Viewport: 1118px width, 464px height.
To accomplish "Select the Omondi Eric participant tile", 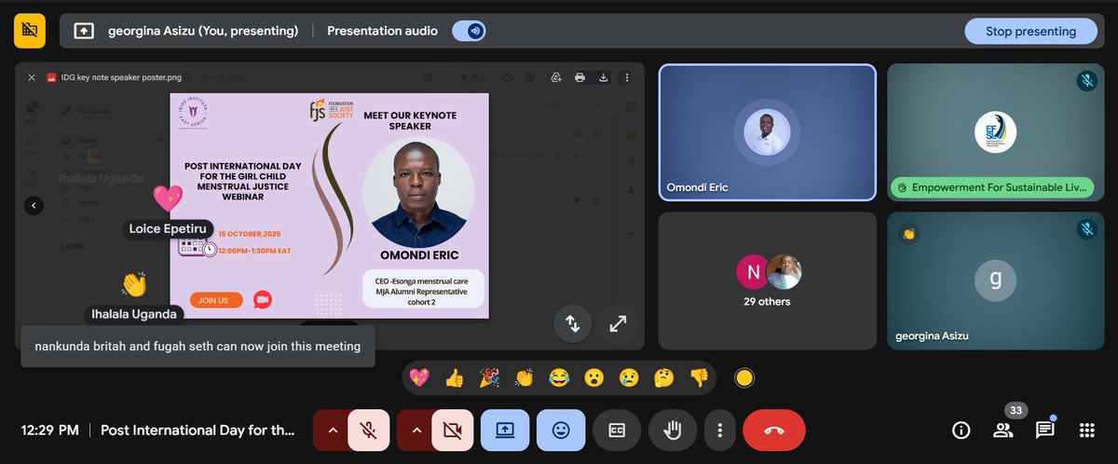I will [x=767, y=132].
